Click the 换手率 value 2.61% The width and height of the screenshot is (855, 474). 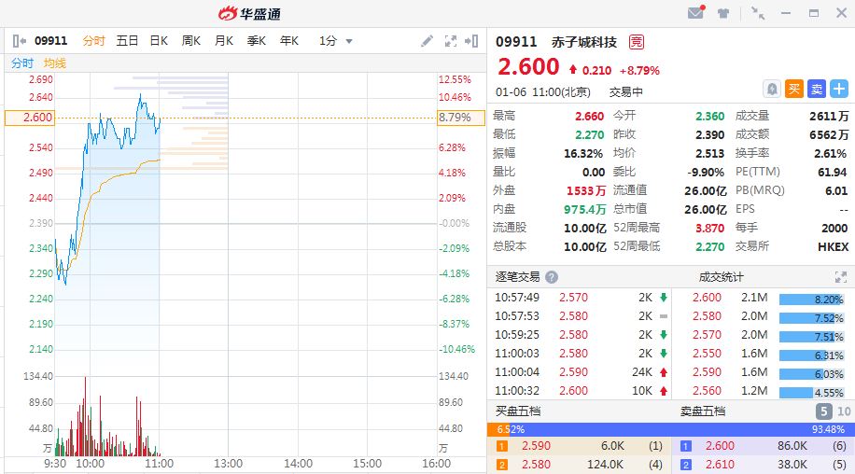831,154
